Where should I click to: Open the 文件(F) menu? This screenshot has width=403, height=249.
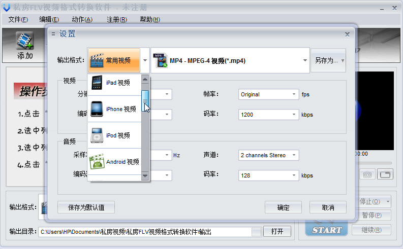[x=18, y=19]
